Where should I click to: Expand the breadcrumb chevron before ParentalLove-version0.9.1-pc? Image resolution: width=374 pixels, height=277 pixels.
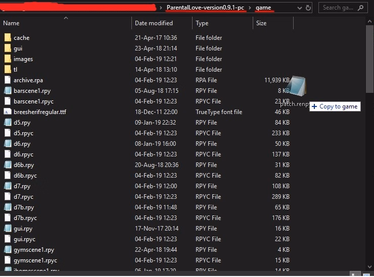(x=161, y=8)
